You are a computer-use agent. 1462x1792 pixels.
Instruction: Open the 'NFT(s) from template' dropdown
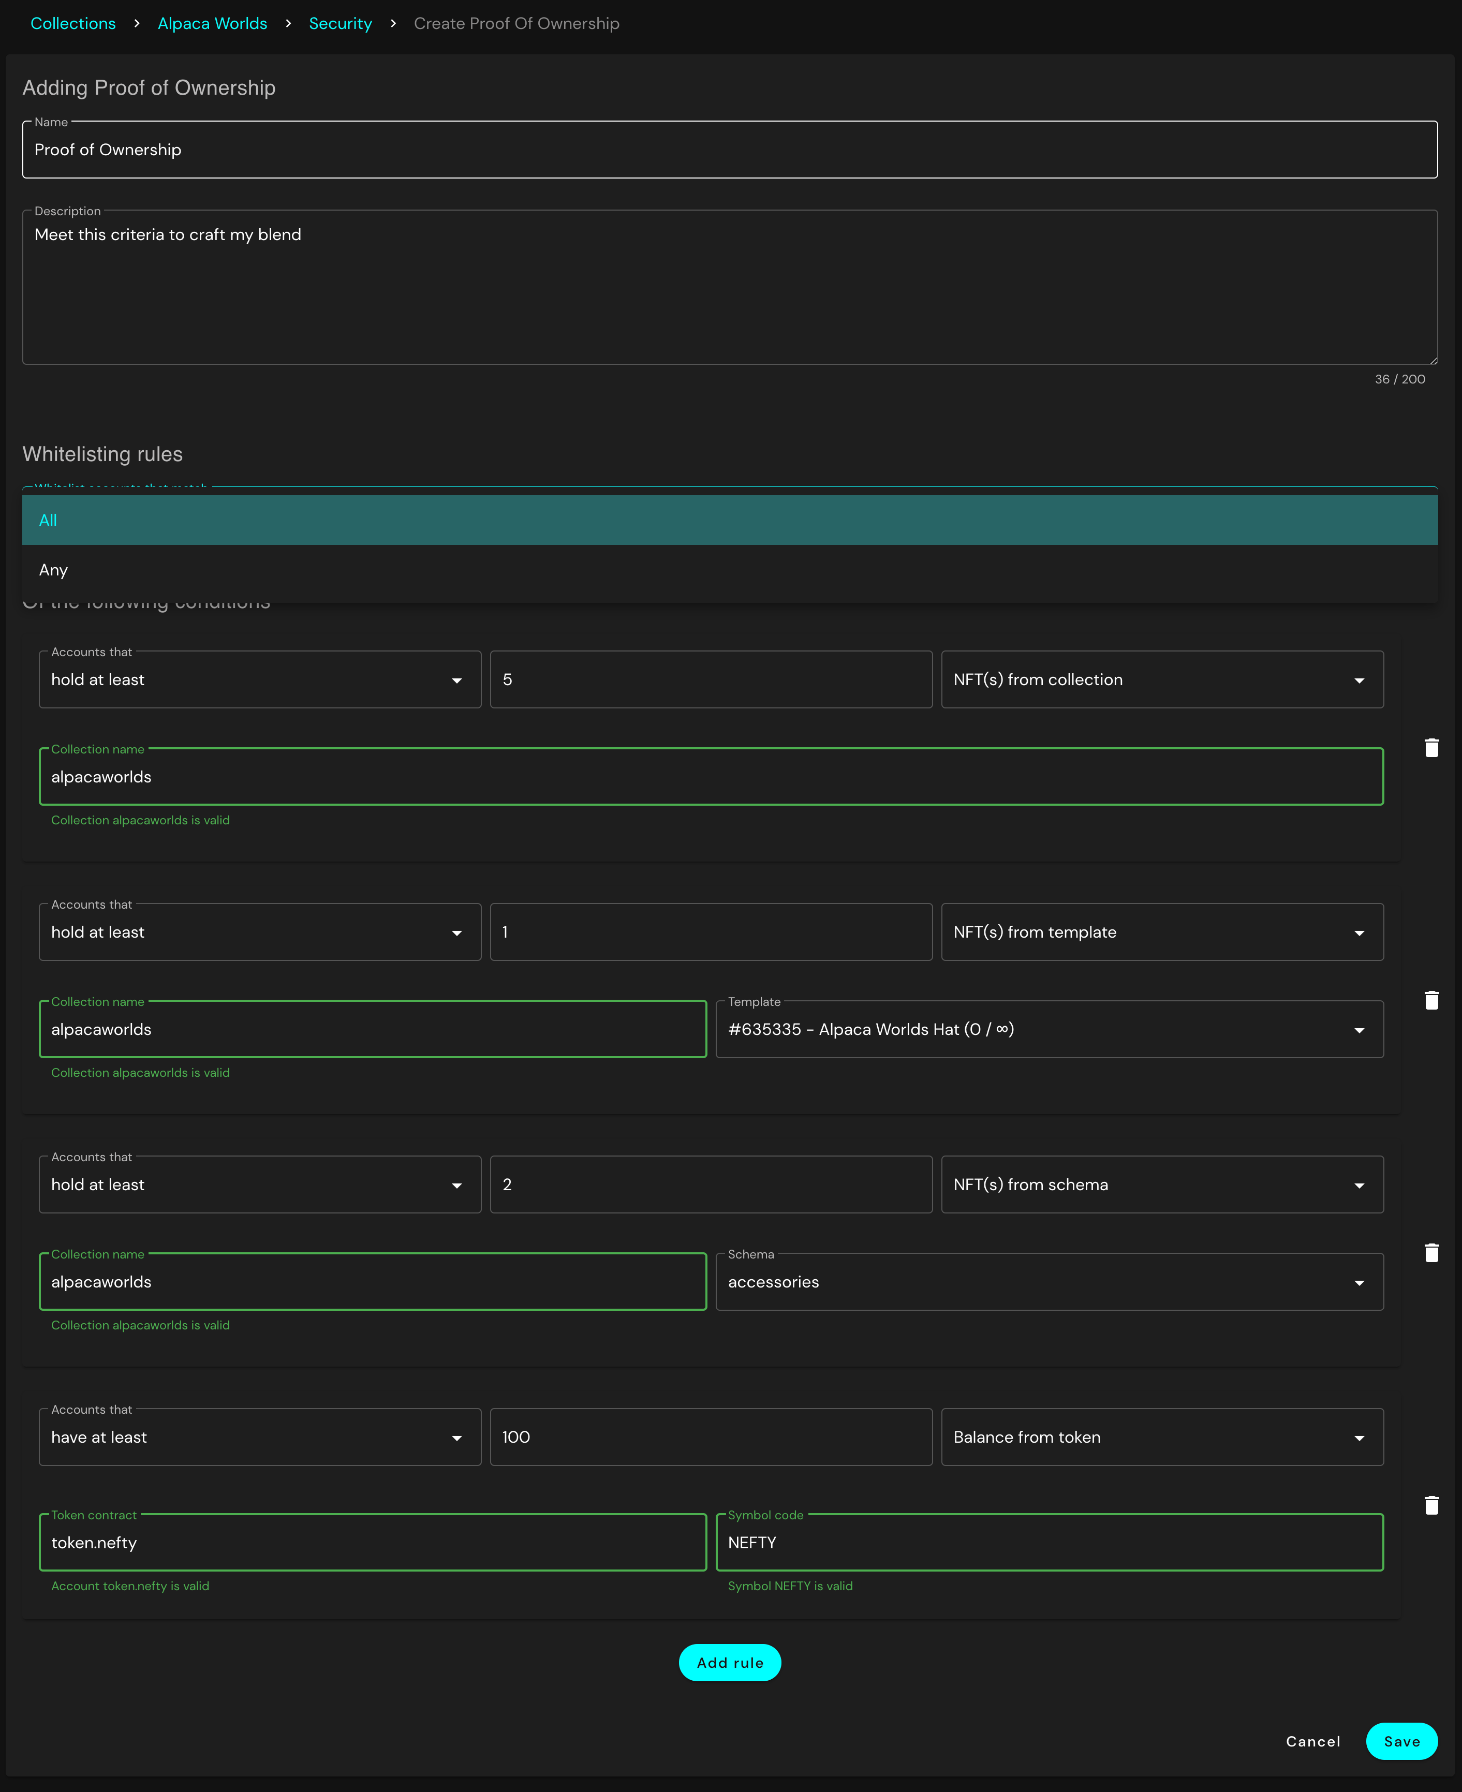[1161, 932]
